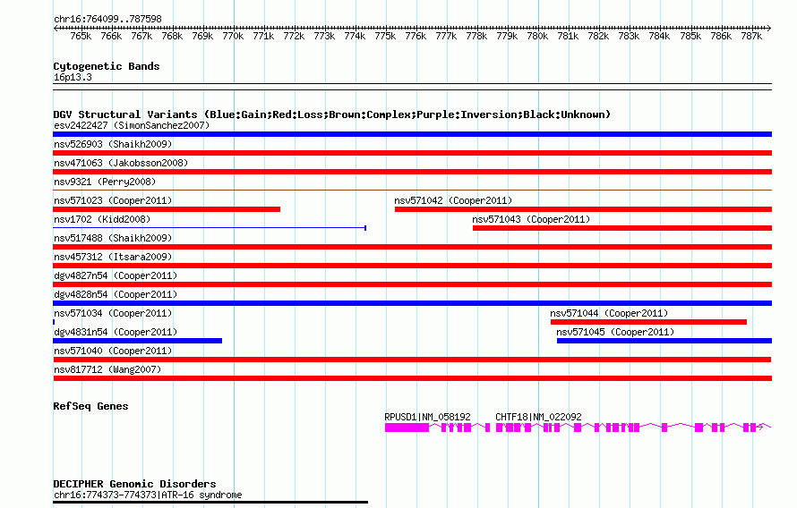This screenshot has height=508, width=797.
Task: Select nsv1702 (Kidd2008) label
Action: pos(102,219)
